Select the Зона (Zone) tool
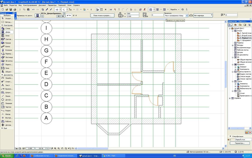 pyautogui.click(x=7, y=68)
